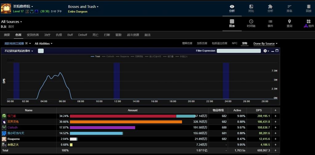Click the Filter Expression input field

coord(239,51)
